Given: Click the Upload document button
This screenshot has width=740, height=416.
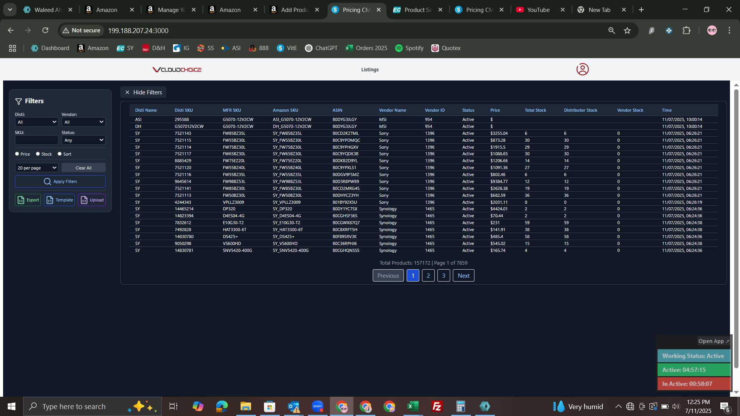Looking at the screenshot, I should coord(92,200).
